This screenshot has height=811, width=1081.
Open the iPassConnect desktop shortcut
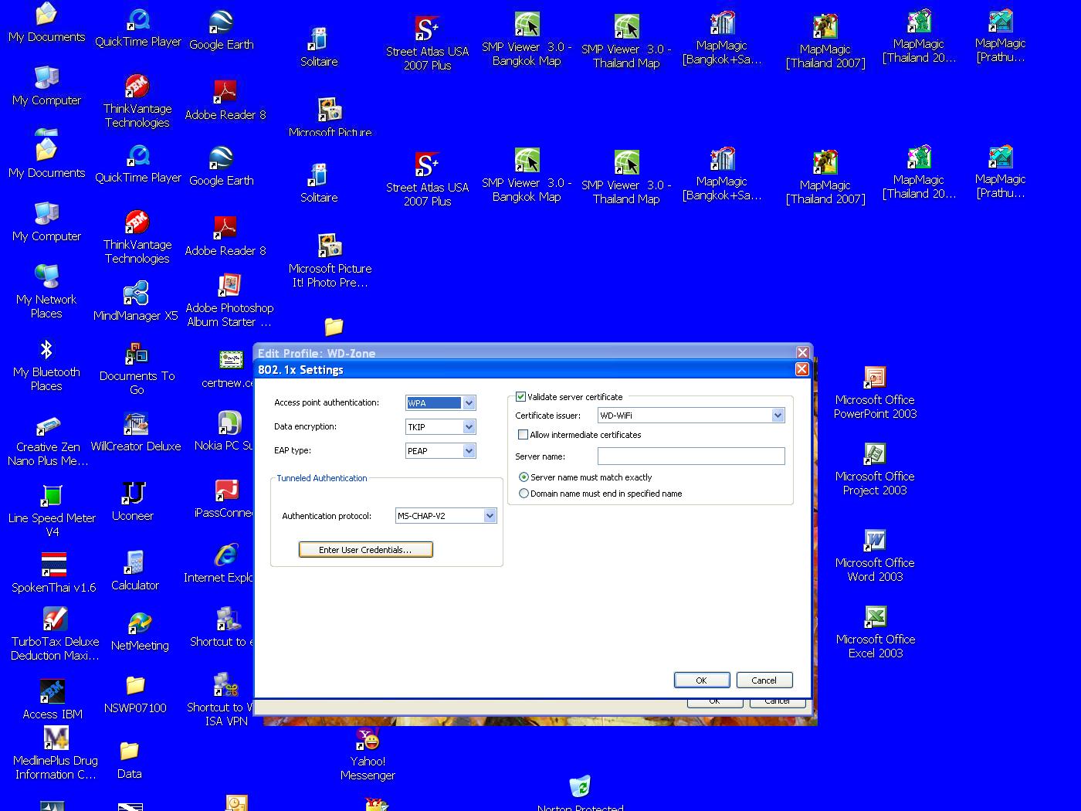(226, 490)
